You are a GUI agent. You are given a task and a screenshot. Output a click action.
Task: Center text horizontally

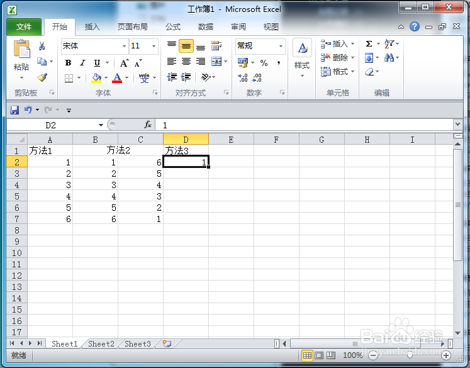point(186,62)
